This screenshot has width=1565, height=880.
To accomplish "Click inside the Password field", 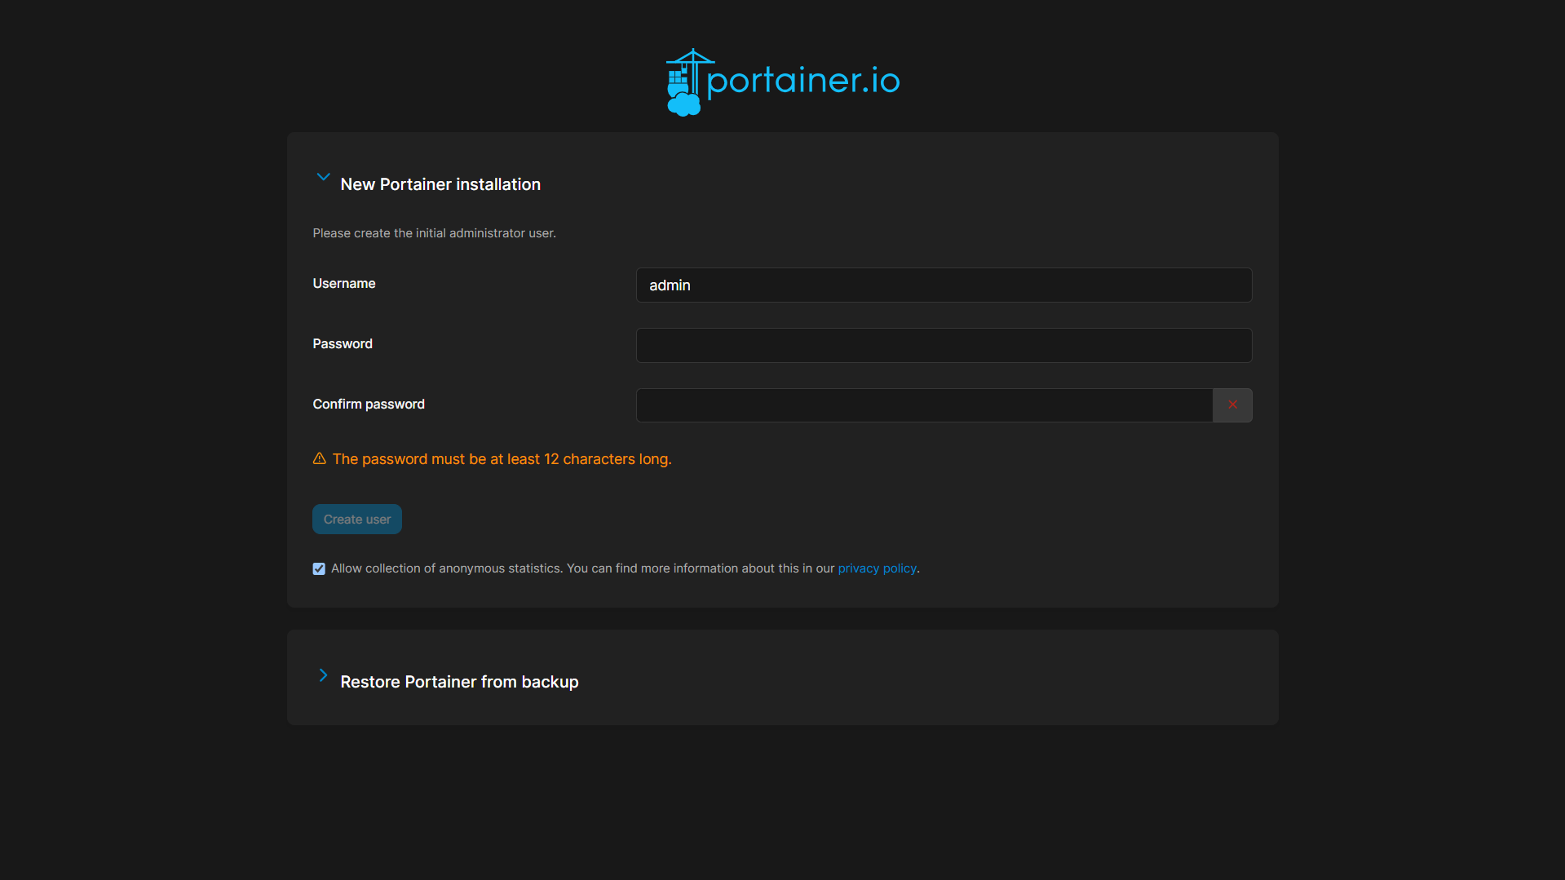I will 943,345.
